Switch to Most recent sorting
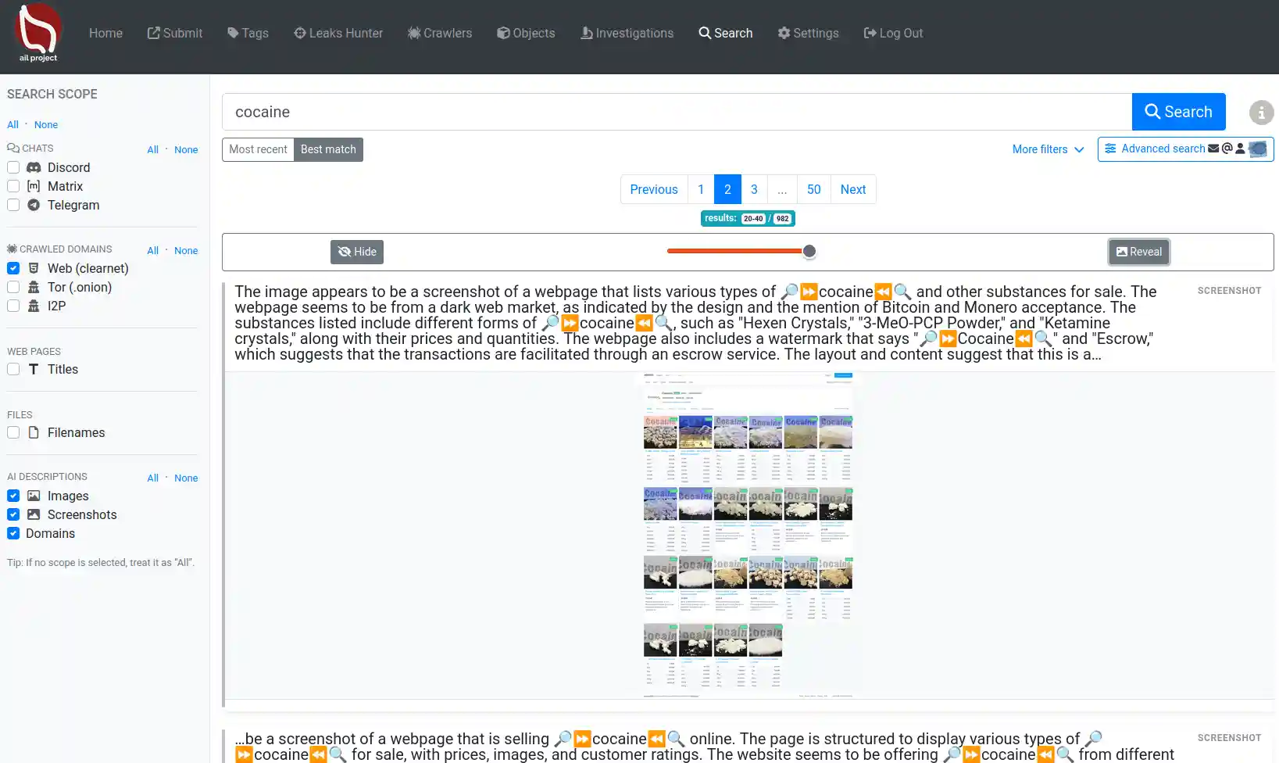Image resolution: width=1279 pixels, height=763 pixels. coord(258,149)
